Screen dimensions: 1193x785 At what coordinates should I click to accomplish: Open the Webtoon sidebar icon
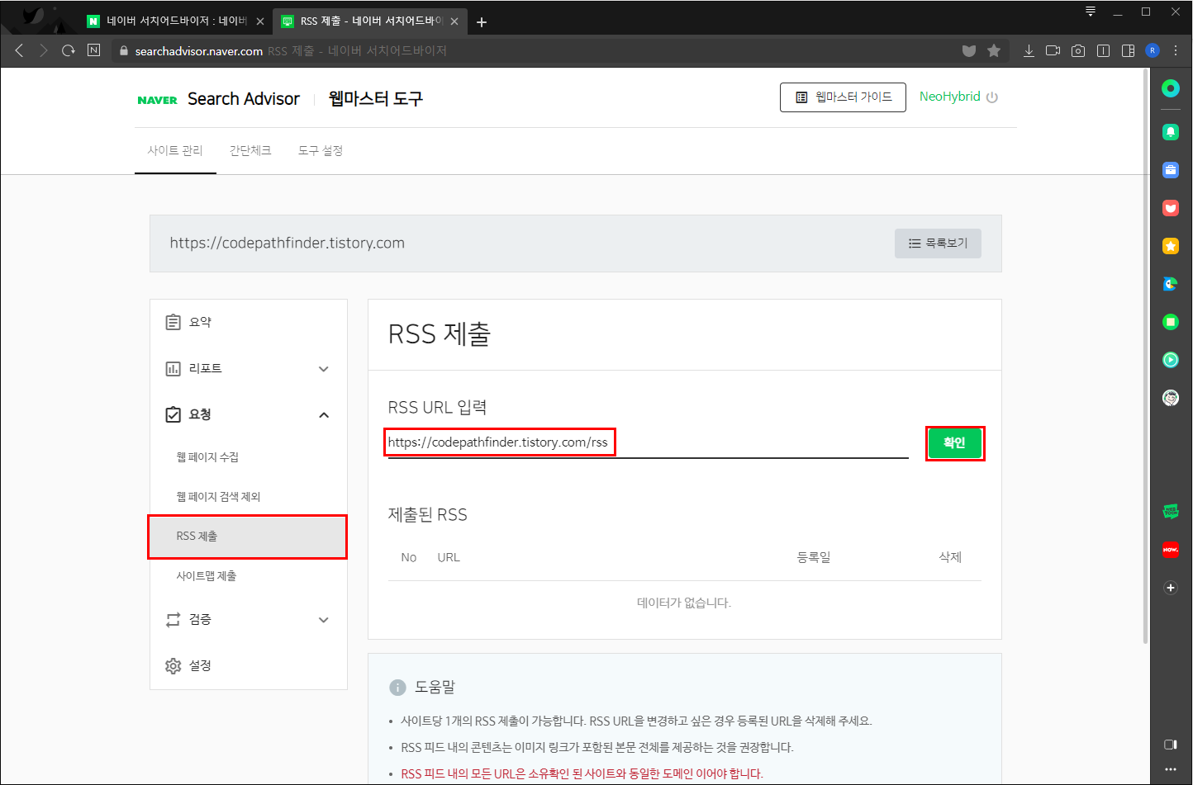tap(1171, 512)
